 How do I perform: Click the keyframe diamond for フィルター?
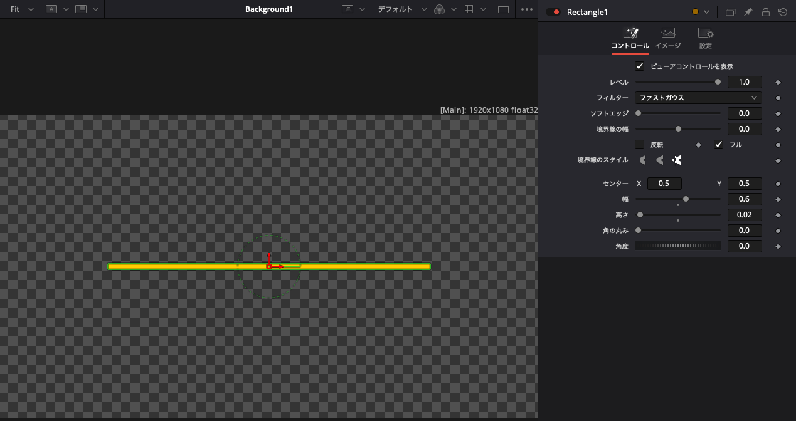[778, 98]
